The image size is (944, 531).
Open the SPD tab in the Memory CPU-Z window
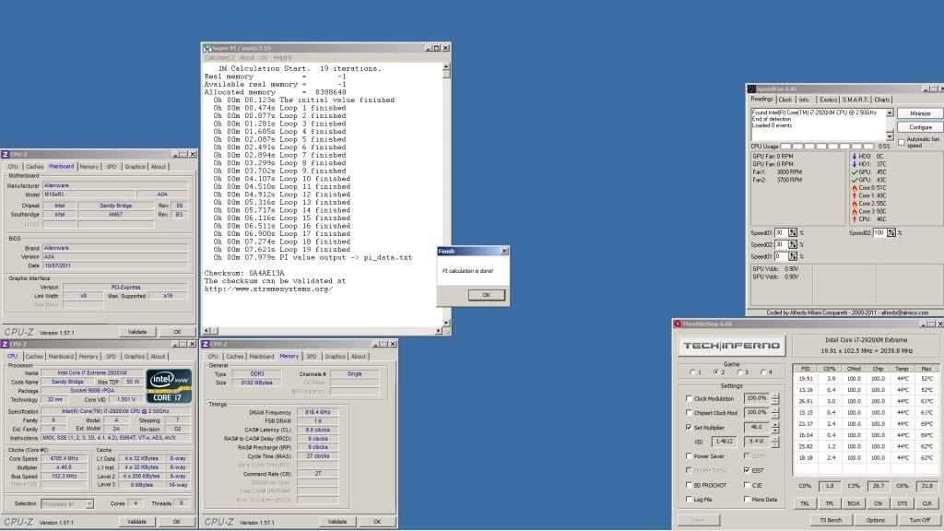pos(312,356)
